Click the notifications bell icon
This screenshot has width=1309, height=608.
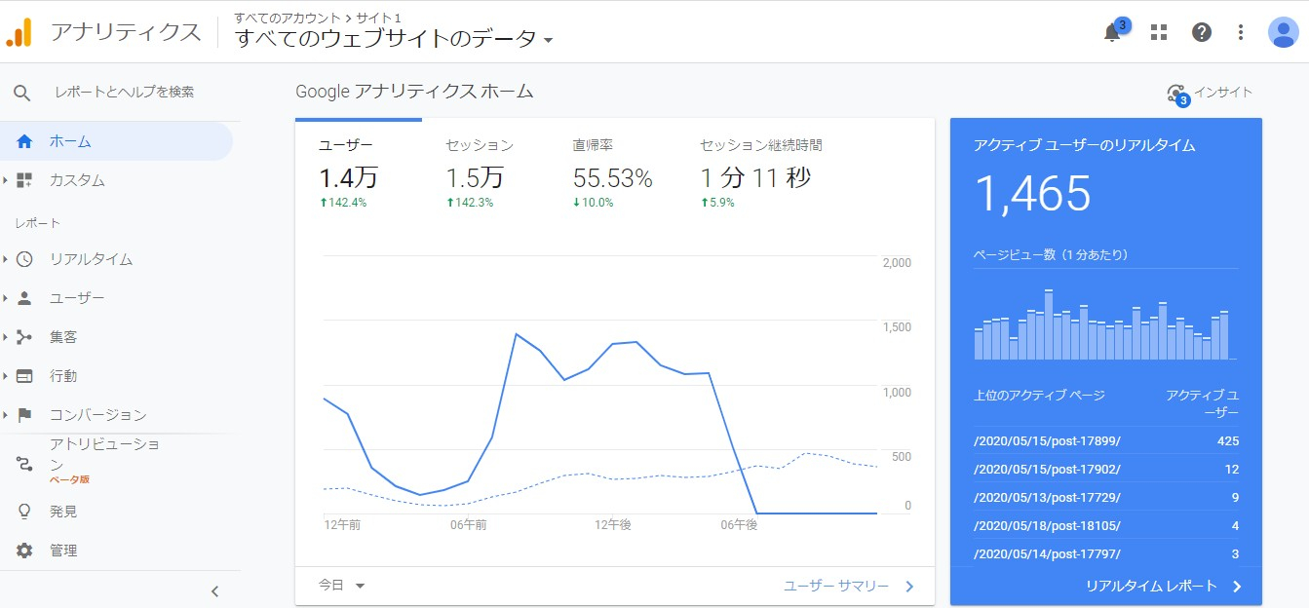click(x=1112, y=32)
